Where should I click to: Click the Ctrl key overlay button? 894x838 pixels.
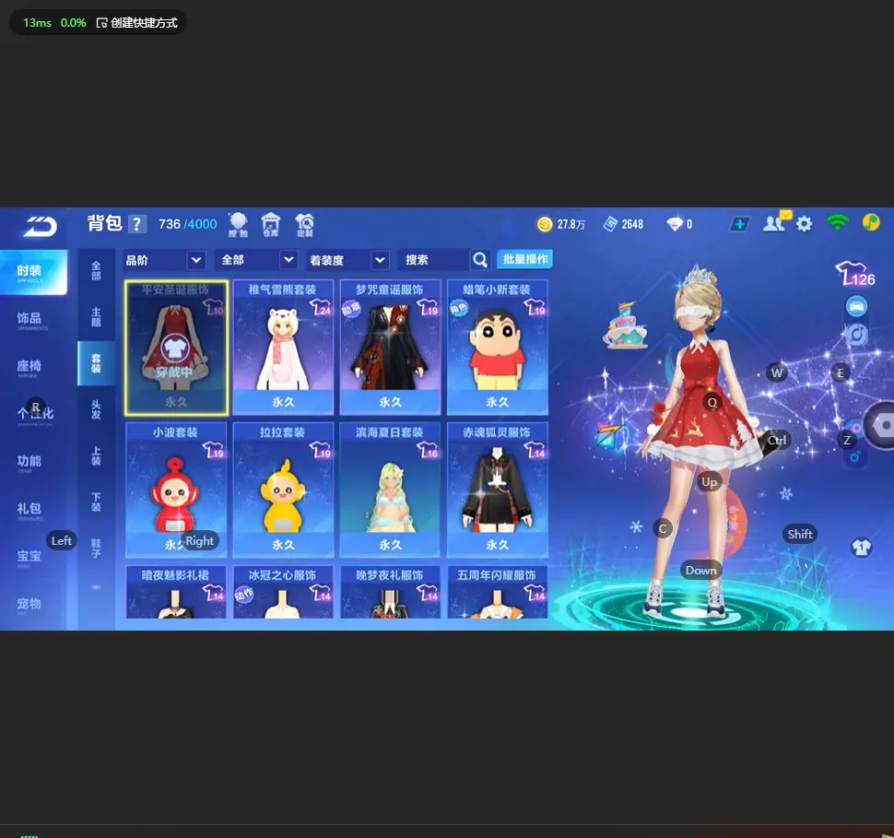point(777,440)
